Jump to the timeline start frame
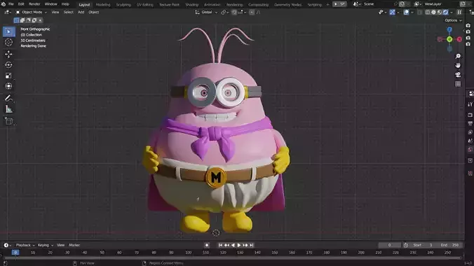The height and width of the screenshot is (266, 474). pos(220,245)
